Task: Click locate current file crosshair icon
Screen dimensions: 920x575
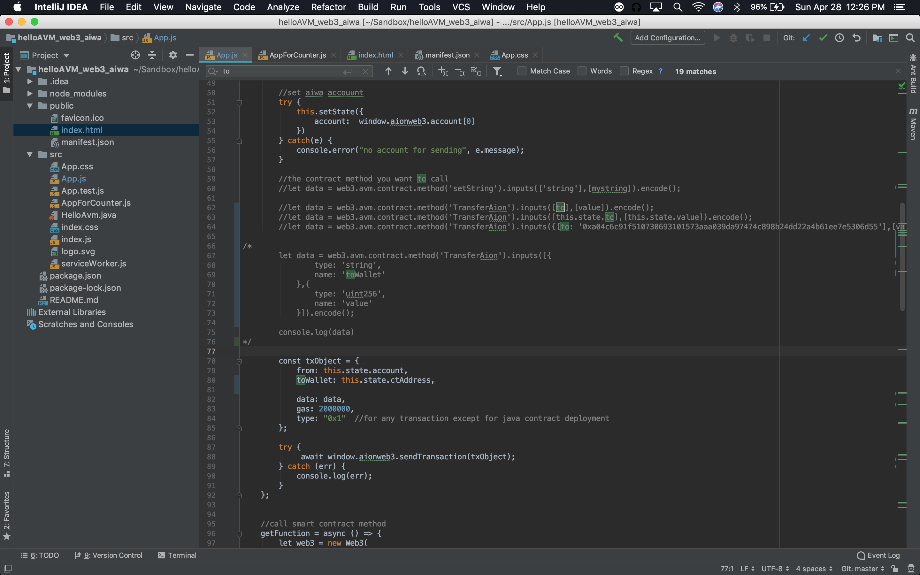Action: [135, 55]
